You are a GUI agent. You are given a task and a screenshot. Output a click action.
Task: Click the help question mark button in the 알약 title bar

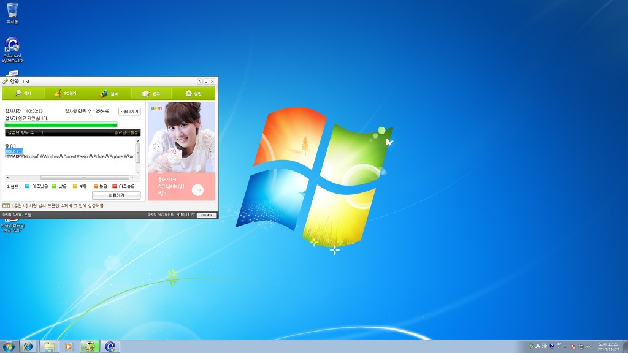(200, 82)
